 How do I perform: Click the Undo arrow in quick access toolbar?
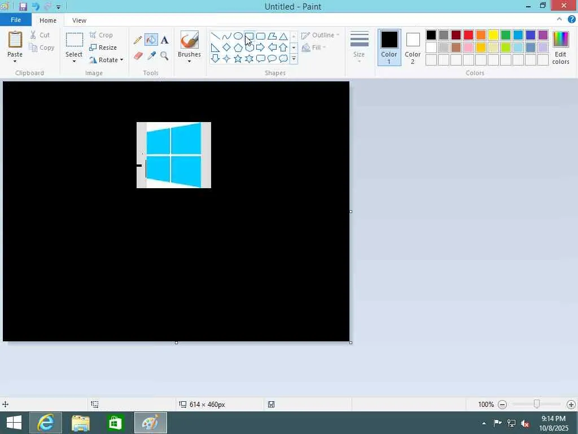click(36, 7)
